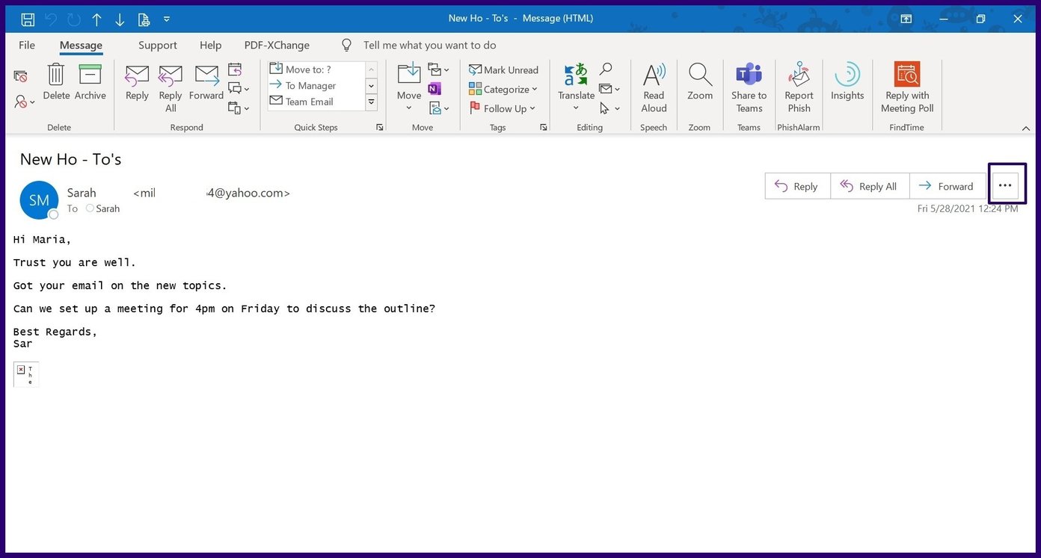The height and width of the screenshot is (558, 1041).
Task: Click Forward in the message header
Action: (x=947, y=186)
